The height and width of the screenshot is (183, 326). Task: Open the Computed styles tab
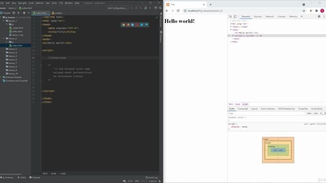pyautogui.click(x=243, y=109)
